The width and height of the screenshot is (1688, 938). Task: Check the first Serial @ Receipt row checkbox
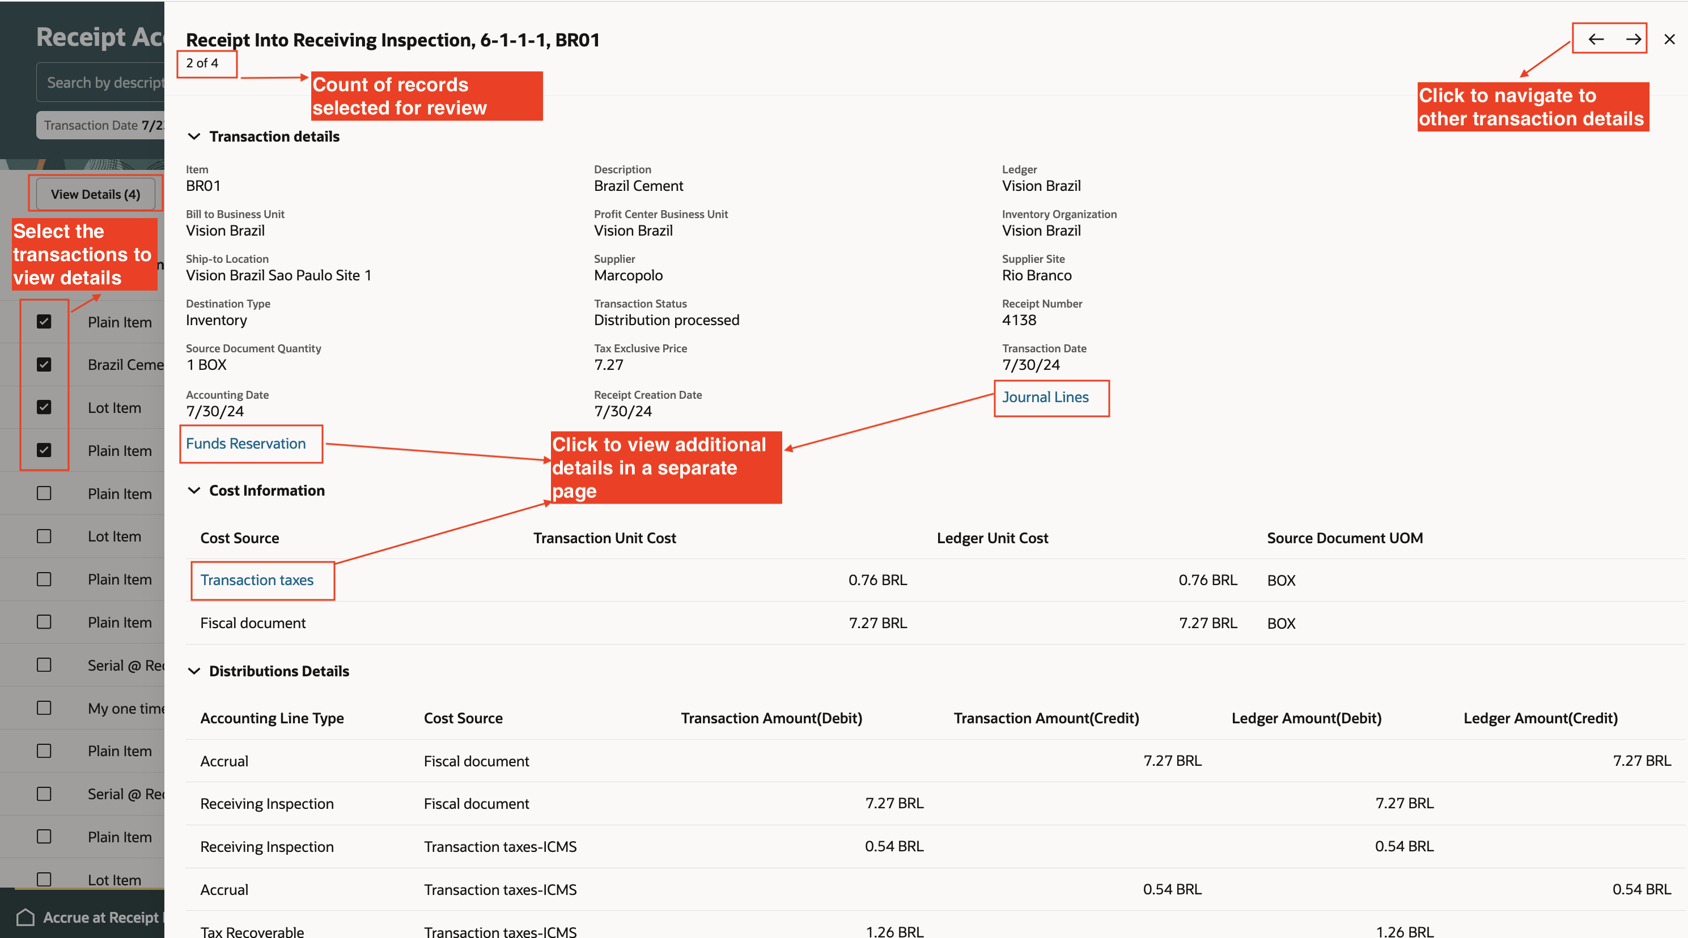(x=44, y=665)
